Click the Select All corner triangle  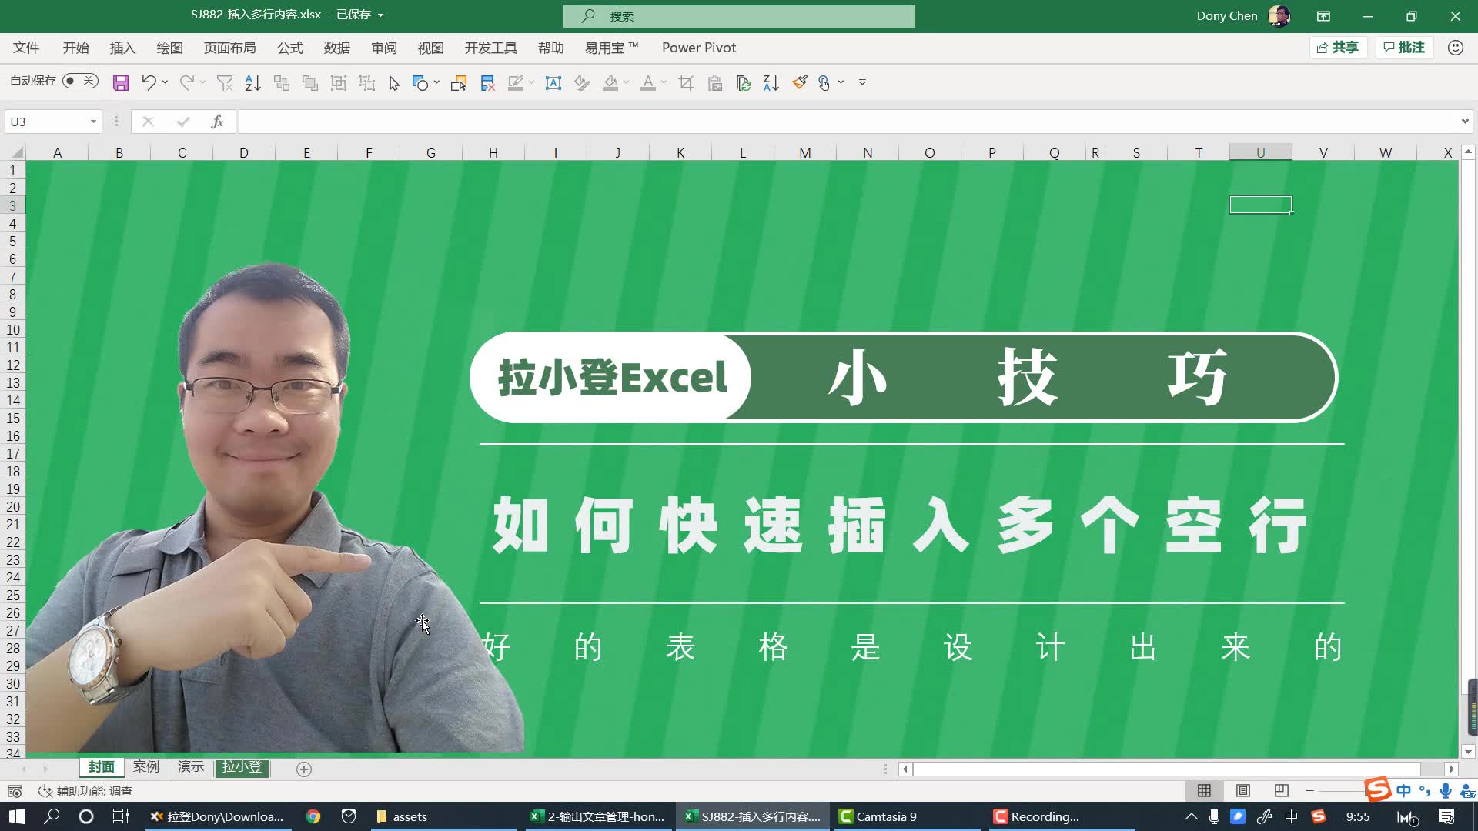coord(17,152)
